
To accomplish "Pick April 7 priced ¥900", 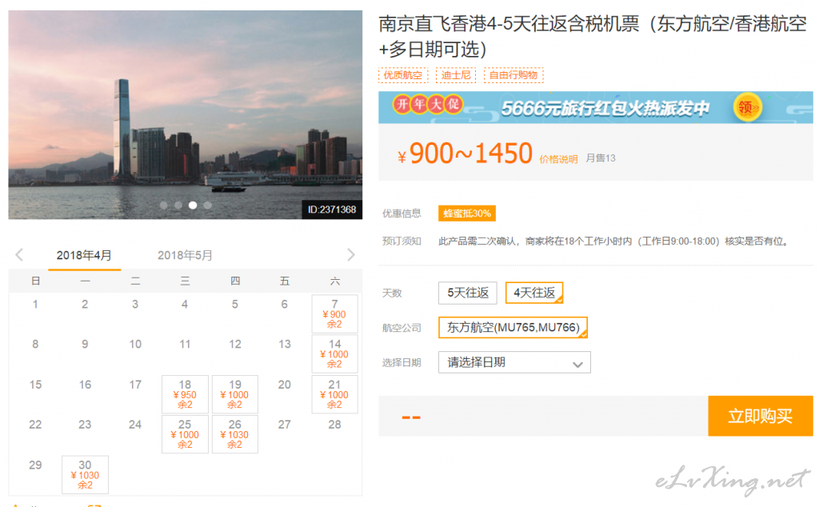I will point(334,313).
